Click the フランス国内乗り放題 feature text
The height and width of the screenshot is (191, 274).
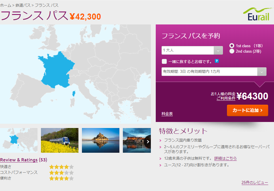point(183,140)
